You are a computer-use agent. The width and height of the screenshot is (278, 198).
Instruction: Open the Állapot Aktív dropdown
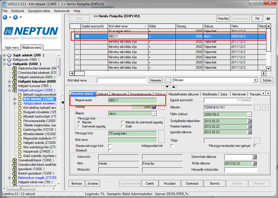click(x=154, y=114)
